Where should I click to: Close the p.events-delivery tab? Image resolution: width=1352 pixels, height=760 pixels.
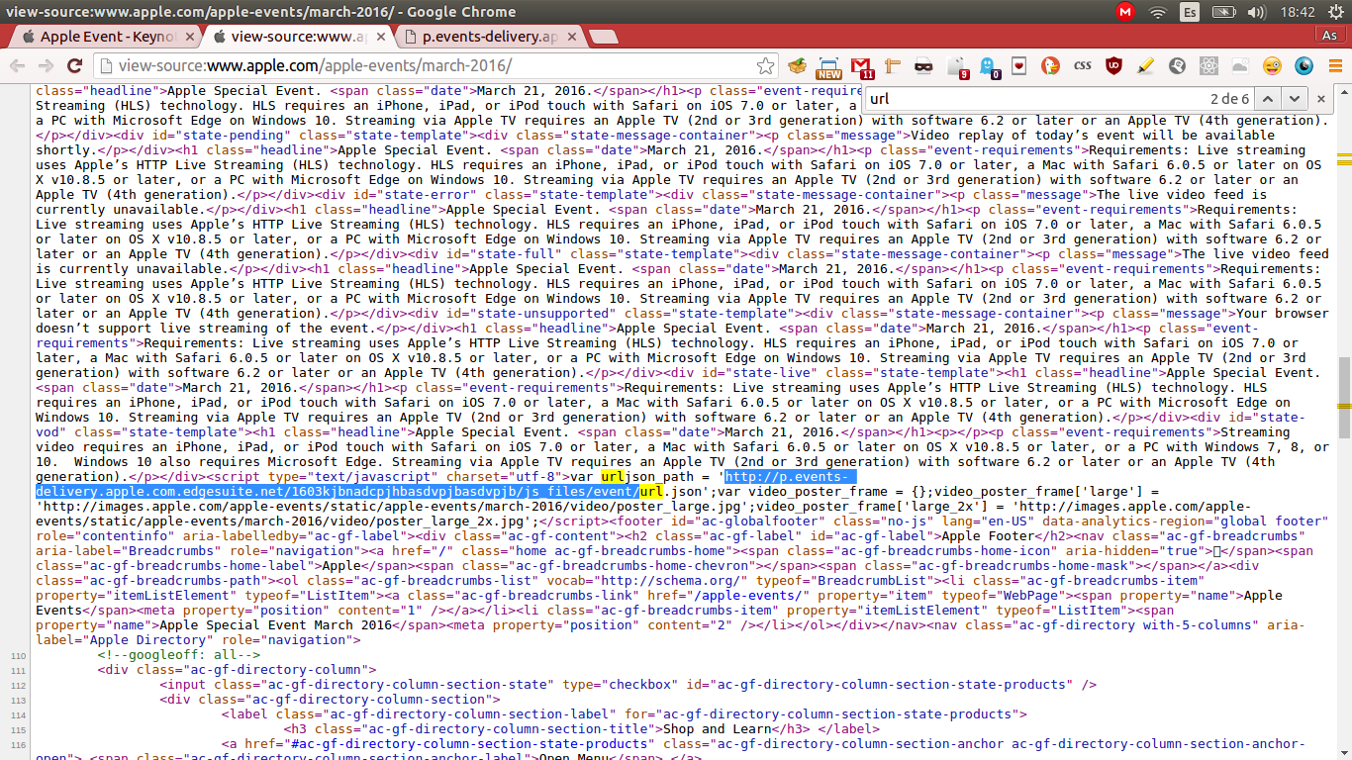point(571,37)
